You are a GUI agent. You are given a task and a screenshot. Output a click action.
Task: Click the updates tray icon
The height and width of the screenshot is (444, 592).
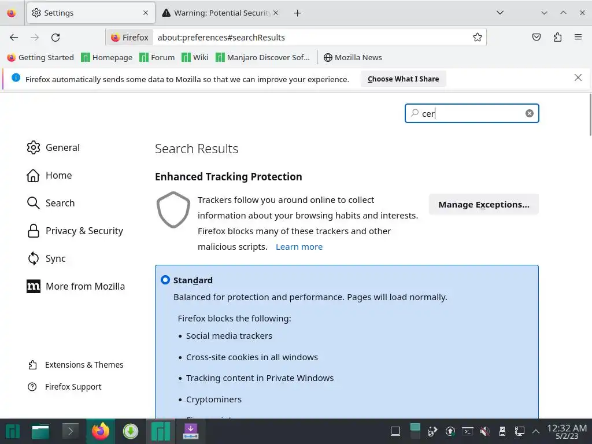(x=450, y=431)
